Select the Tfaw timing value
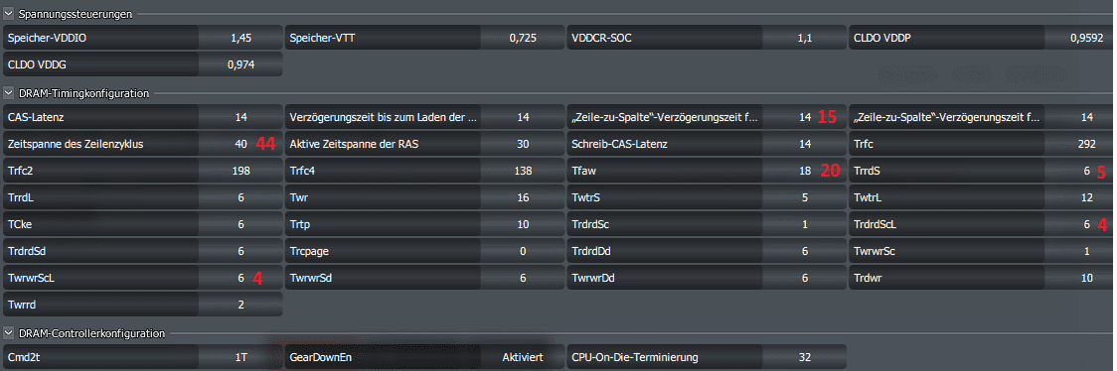 (805, 171)
